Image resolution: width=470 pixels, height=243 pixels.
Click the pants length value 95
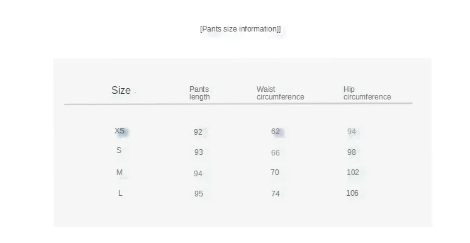199,193
